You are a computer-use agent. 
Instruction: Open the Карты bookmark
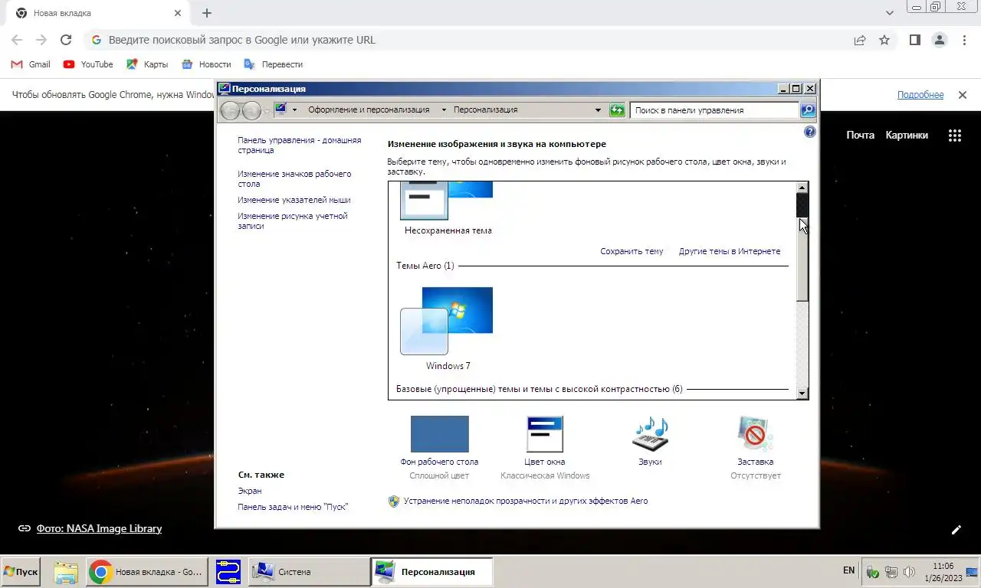point(147,64)
